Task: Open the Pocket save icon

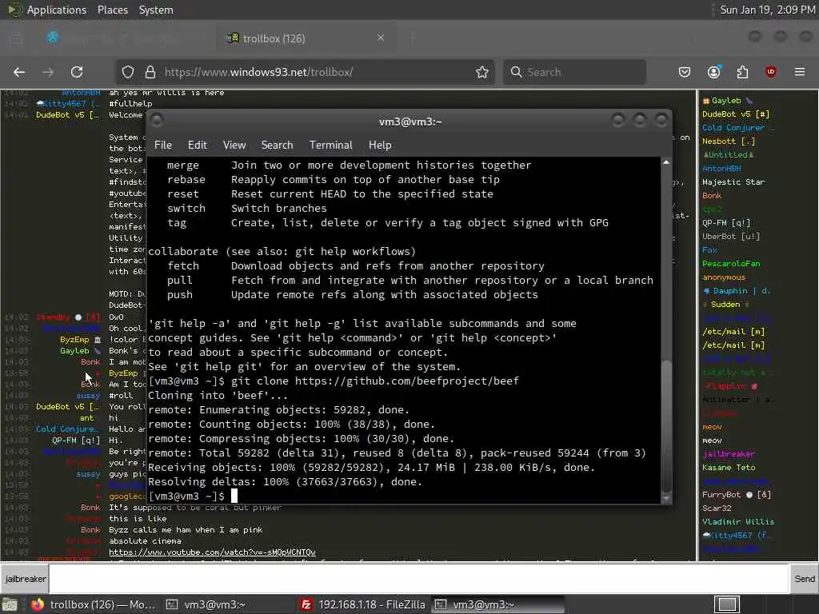Action: pyautogui.click(x=685, y=72)
